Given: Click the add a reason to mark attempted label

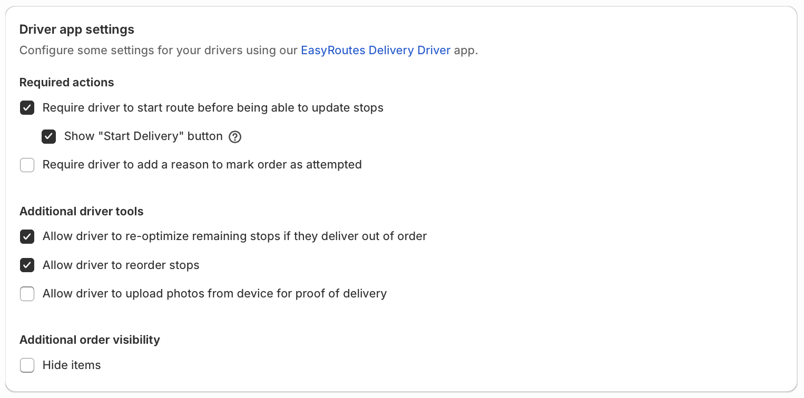Looking at the screenshot, I should 202,165.
